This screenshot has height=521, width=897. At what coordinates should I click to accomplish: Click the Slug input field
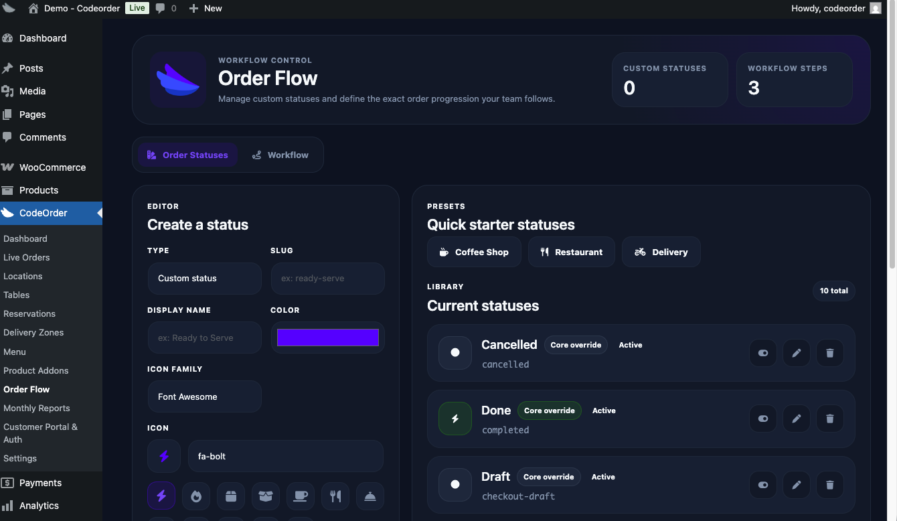pyautogui.click(x=327, y=278)
